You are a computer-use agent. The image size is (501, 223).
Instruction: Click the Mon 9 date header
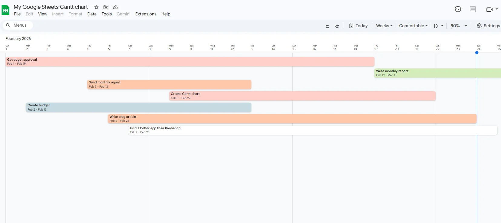pyautogui.click(x=171, y=48)
